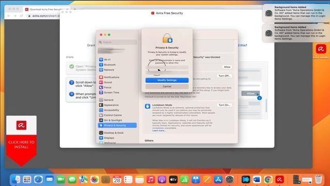Open Keynote from the Dock

point(196,179)
